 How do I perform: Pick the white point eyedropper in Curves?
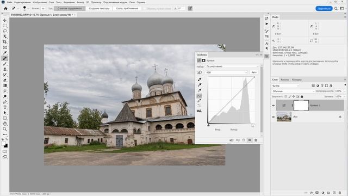click(x=200, y=90)
